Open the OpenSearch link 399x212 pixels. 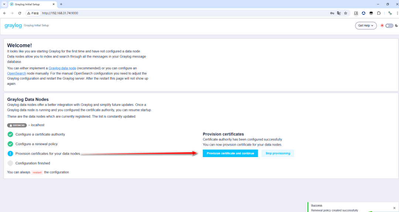17,73
